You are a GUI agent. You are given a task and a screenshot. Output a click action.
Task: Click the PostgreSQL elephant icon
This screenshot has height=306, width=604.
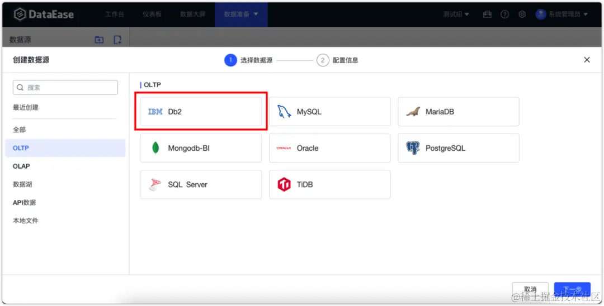(413, 148)
